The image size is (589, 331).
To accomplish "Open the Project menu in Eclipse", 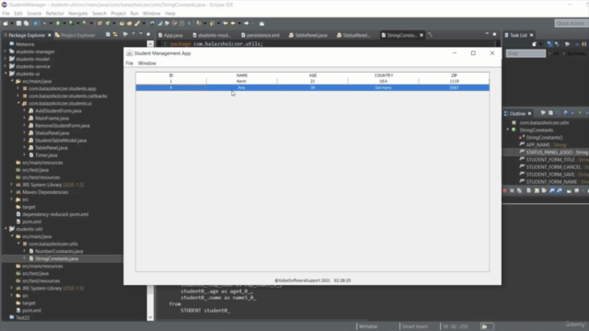I will pyautogui.click(x=118, y=14).
